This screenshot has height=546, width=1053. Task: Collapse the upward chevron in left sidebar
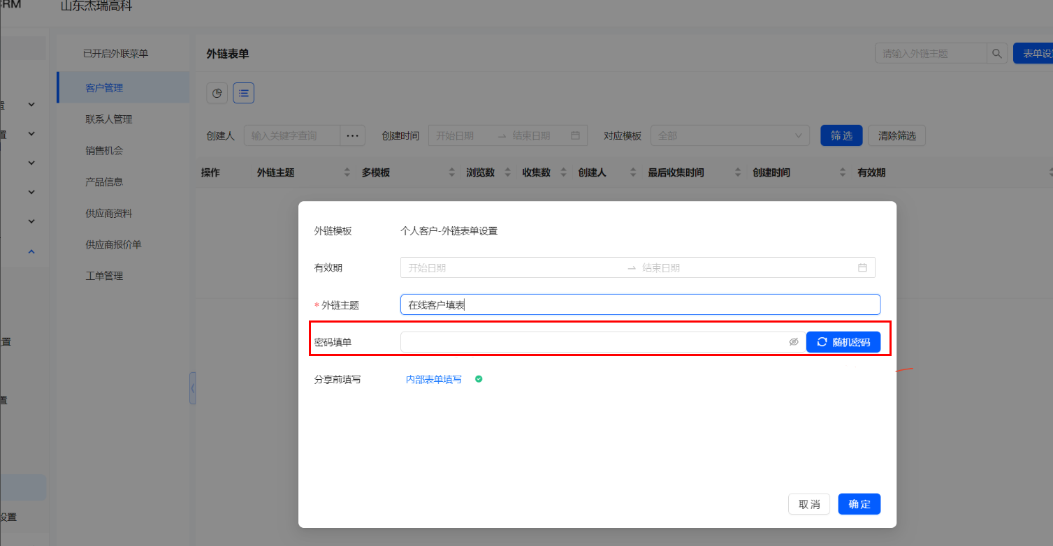(31, 251)
